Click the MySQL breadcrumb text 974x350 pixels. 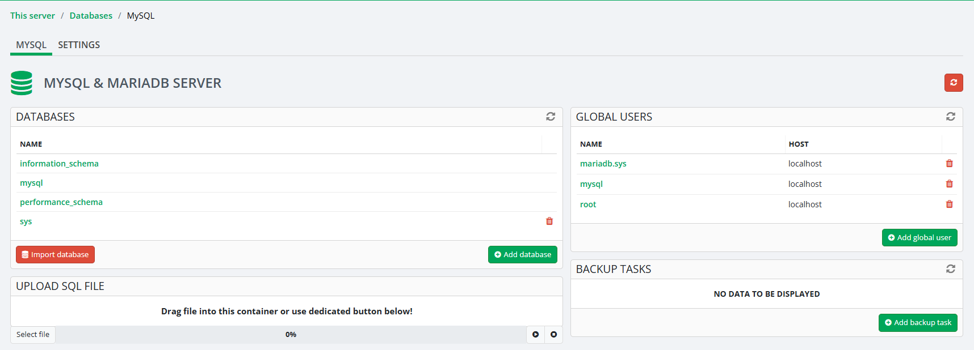coord(141,16)
